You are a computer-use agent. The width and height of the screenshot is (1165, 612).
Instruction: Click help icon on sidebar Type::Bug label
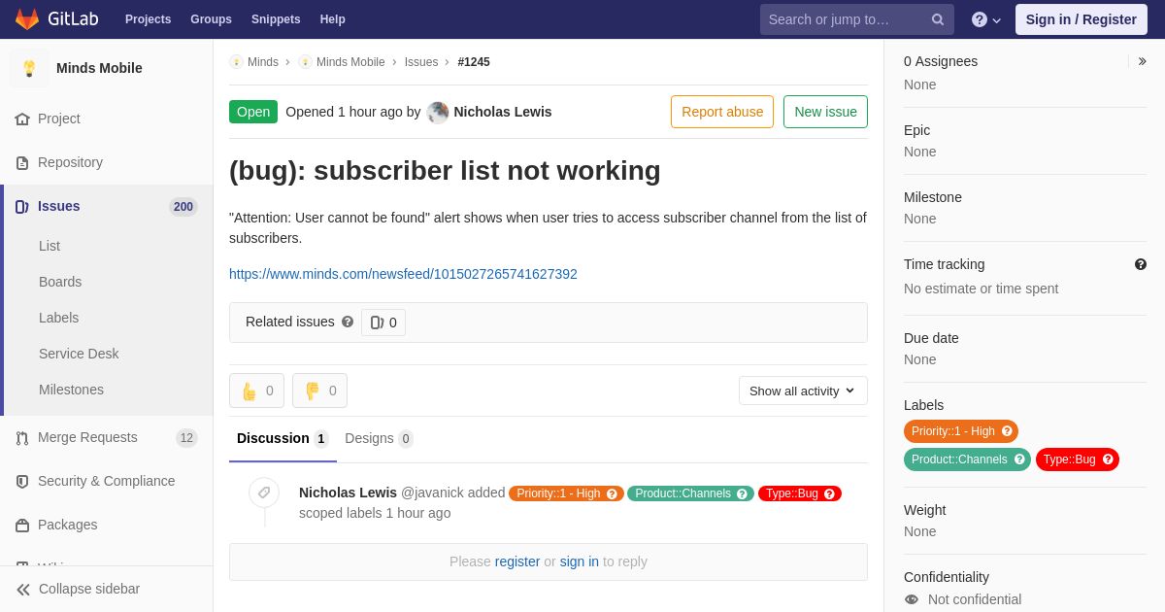1108,459
